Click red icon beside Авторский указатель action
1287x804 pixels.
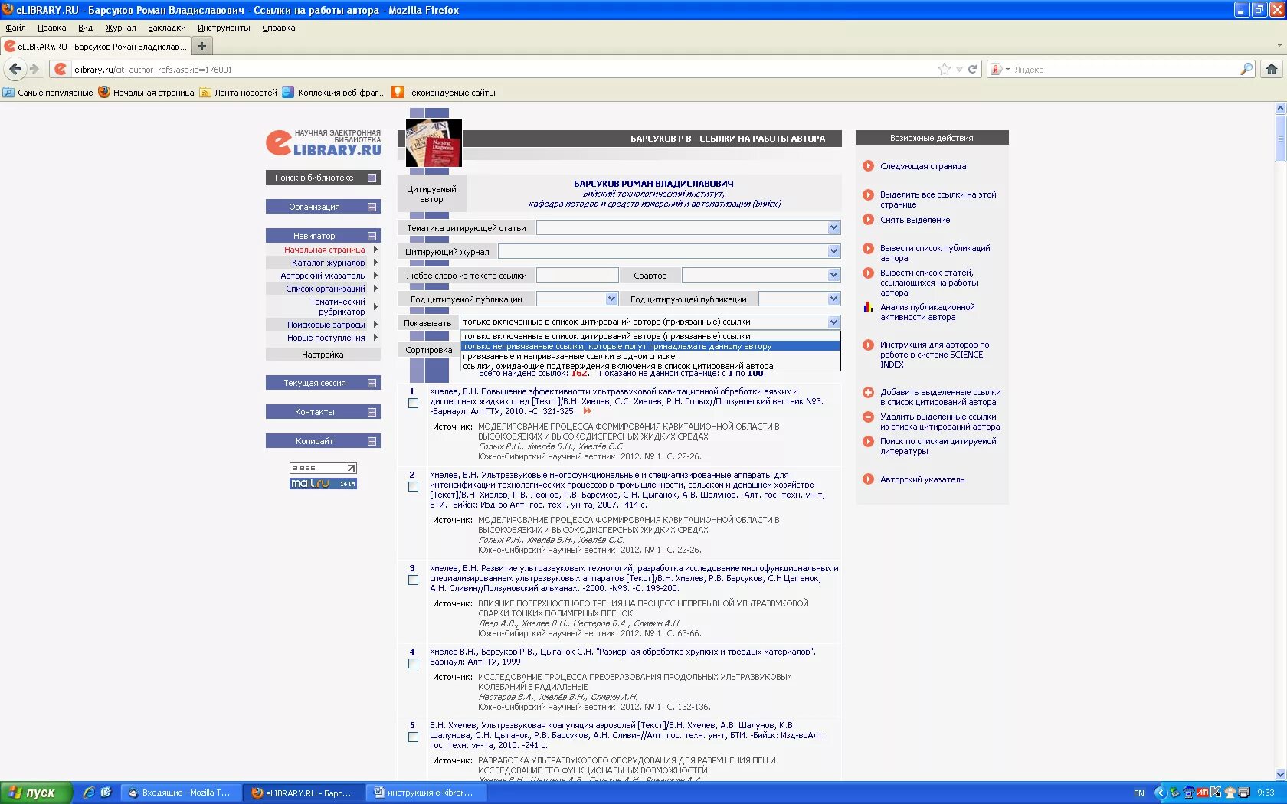868,479
